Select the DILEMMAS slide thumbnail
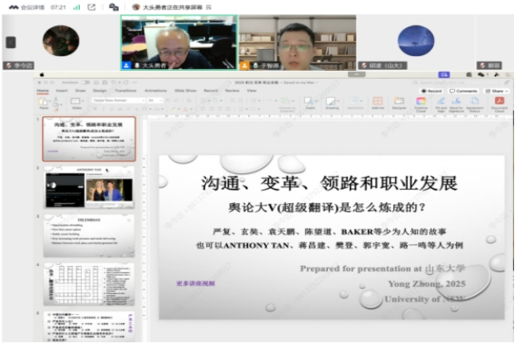Viewport: 515px width, 343px height. 89,236
